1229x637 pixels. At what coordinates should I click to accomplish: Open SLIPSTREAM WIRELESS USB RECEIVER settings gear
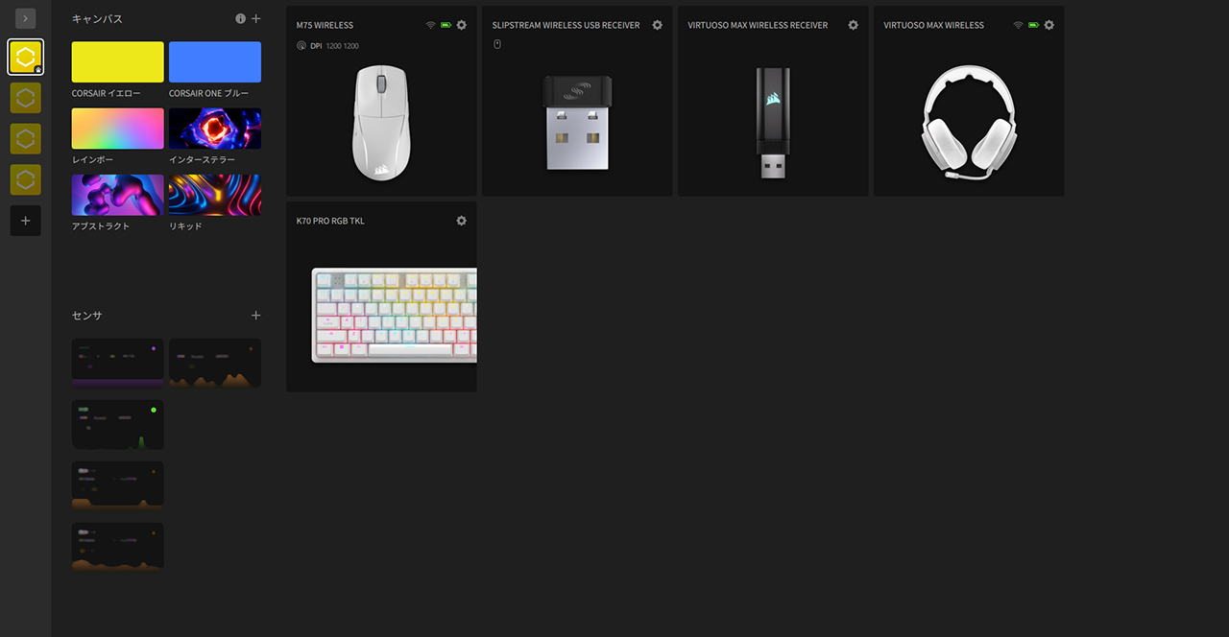658,25
